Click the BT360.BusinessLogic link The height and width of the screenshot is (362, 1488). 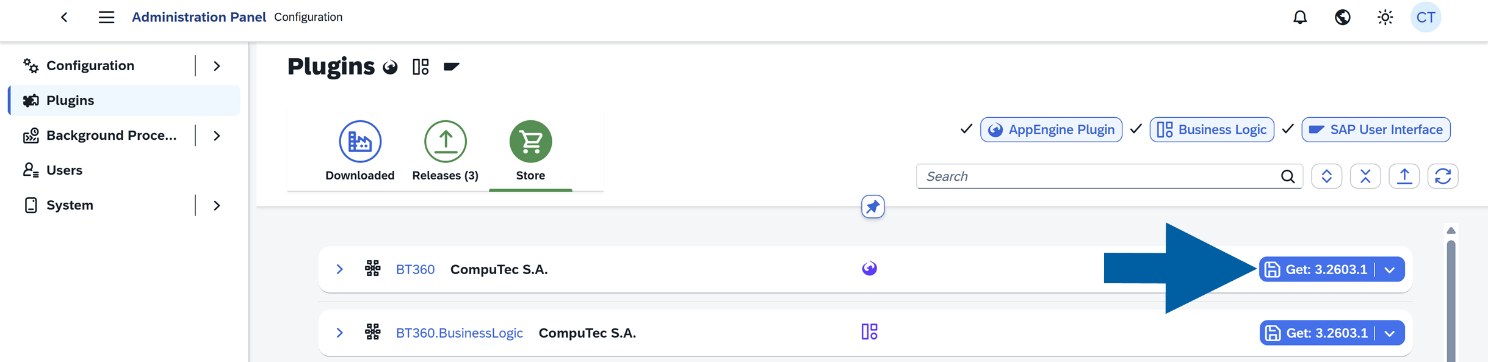[x=459, y=333]
